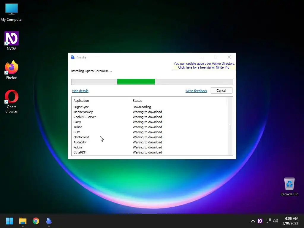The image size is (304, 228).
Task: Open the volume tray icon
Action: (275, 221)
